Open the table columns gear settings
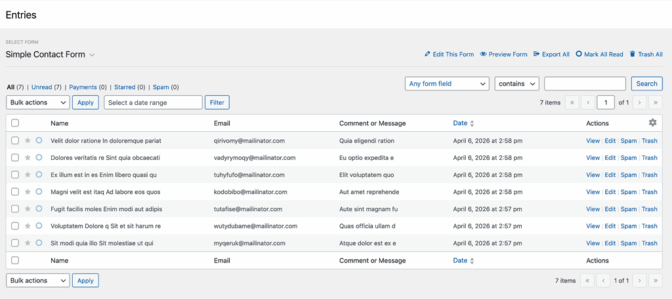 (x=652, y=123)
